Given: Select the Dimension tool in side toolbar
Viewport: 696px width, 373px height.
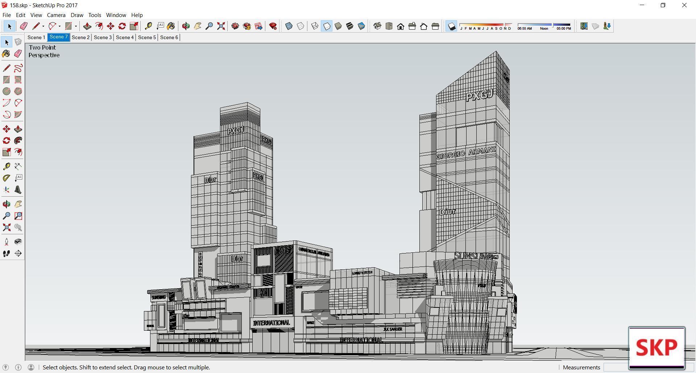Looking at the screenshot, I should pos(18,166).
